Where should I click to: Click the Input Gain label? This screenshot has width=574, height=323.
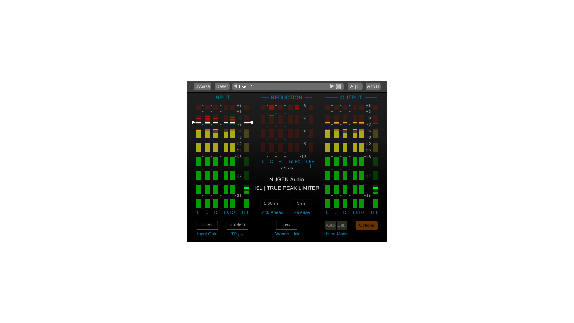[207, 234]
